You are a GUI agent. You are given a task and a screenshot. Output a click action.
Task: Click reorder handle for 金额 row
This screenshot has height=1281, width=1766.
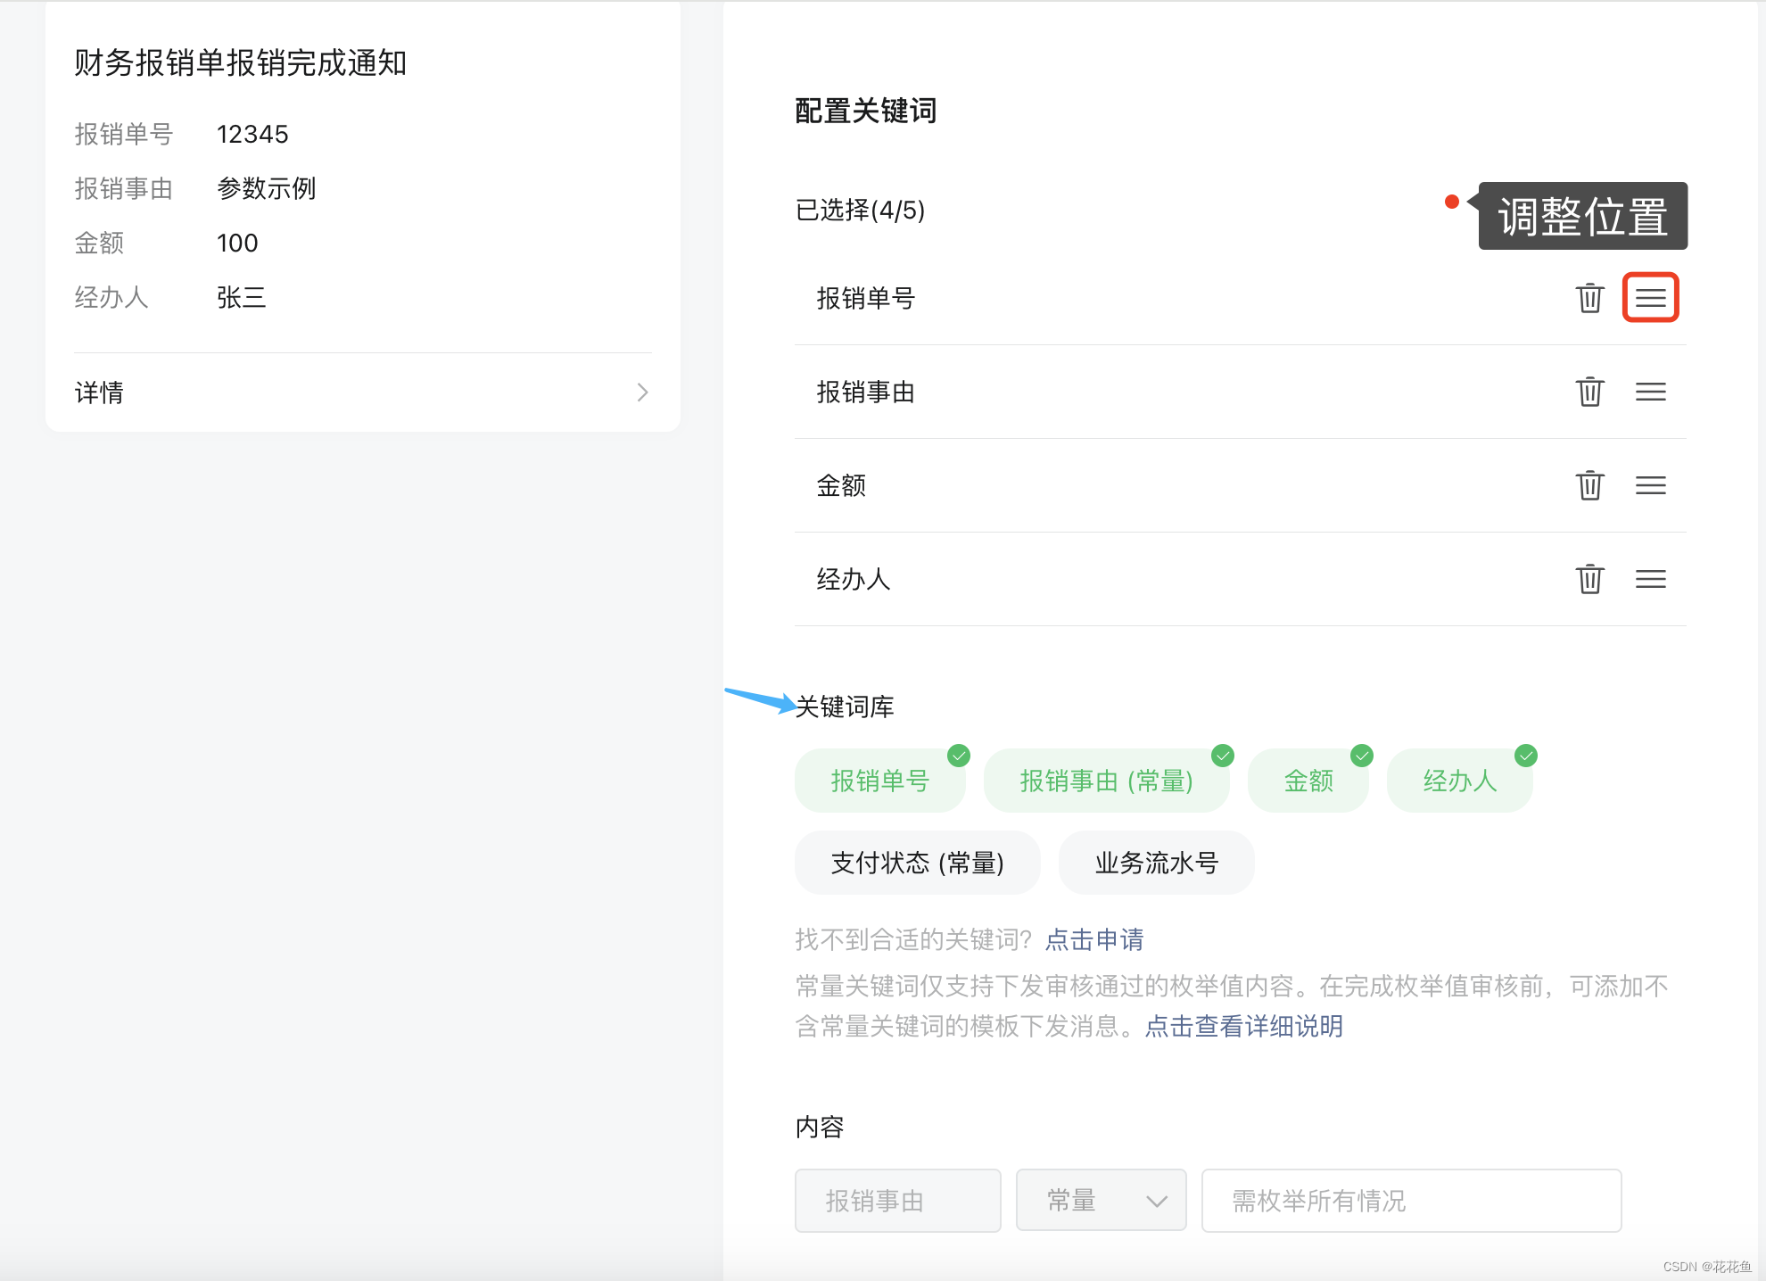click(1650, 485)
